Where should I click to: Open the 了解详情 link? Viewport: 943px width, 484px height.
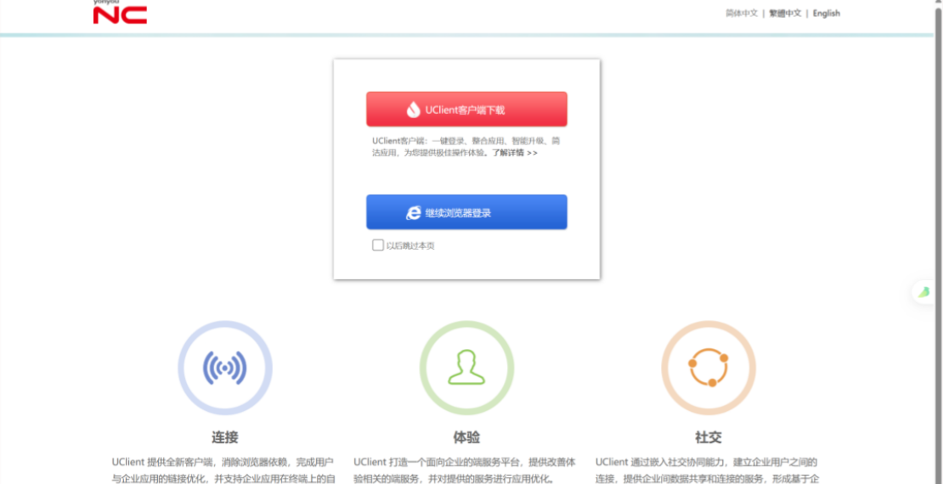(514, 153)
